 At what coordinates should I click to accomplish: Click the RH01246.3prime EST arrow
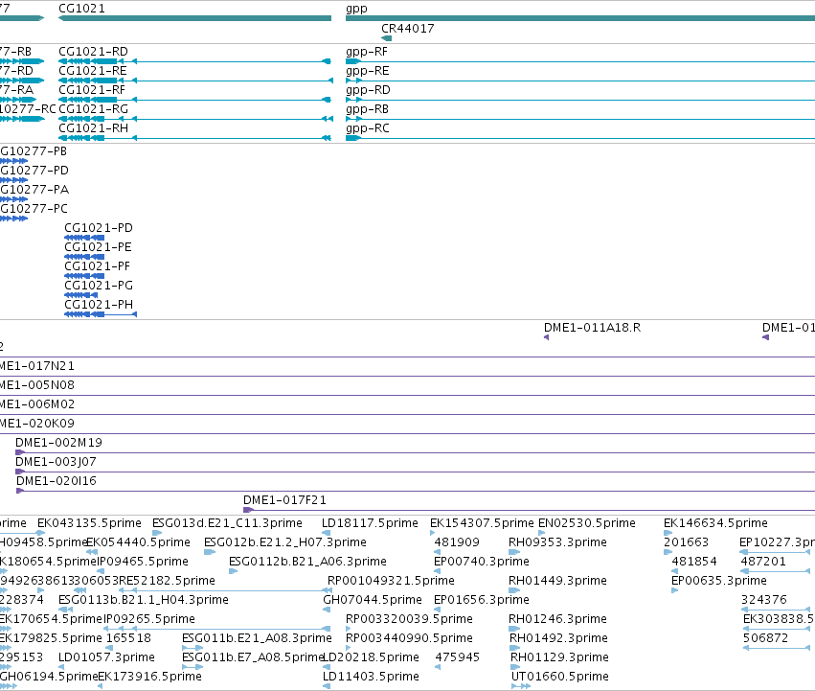[514, 629]
